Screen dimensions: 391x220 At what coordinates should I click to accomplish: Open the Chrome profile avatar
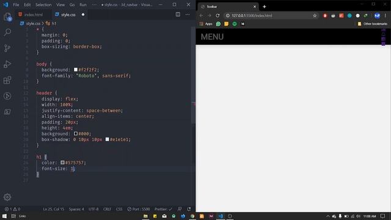377,15
